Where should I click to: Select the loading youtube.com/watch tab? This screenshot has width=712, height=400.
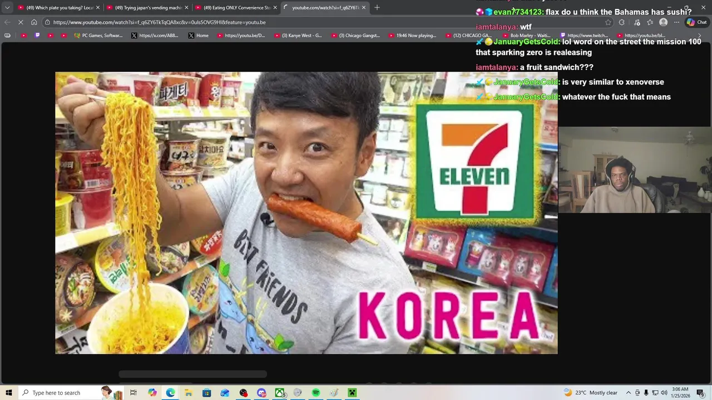click(x=324, y=7)
